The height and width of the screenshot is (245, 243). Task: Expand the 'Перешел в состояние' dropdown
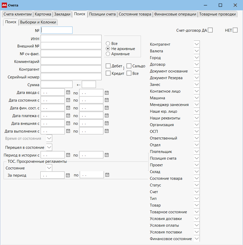[49, 148]
